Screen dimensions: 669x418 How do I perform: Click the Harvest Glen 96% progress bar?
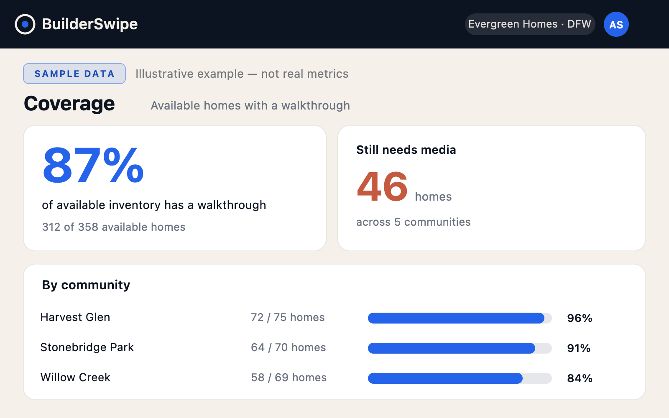[x=460, y=318]
